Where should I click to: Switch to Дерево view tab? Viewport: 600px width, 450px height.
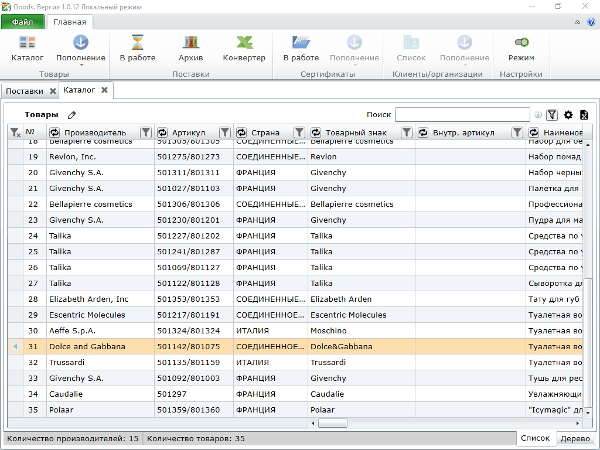click(x=575, y=438)
